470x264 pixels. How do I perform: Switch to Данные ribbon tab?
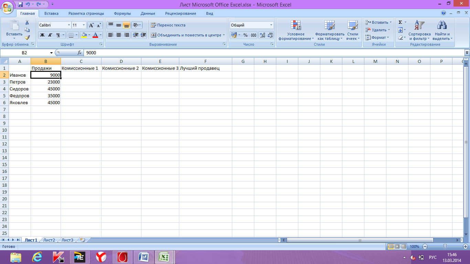tap(148, 13)
